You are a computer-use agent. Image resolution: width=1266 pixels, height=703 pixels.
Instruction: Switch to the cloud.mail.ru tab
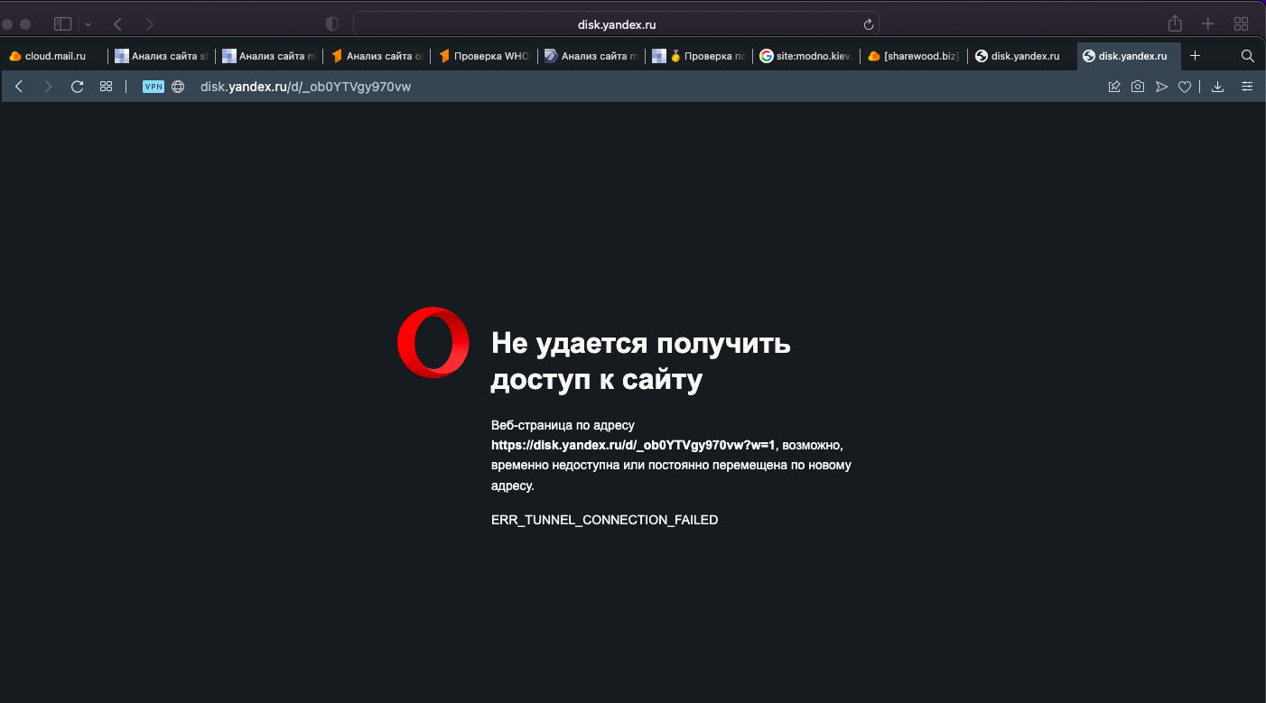pyautogui.click(x=54, y=56)
